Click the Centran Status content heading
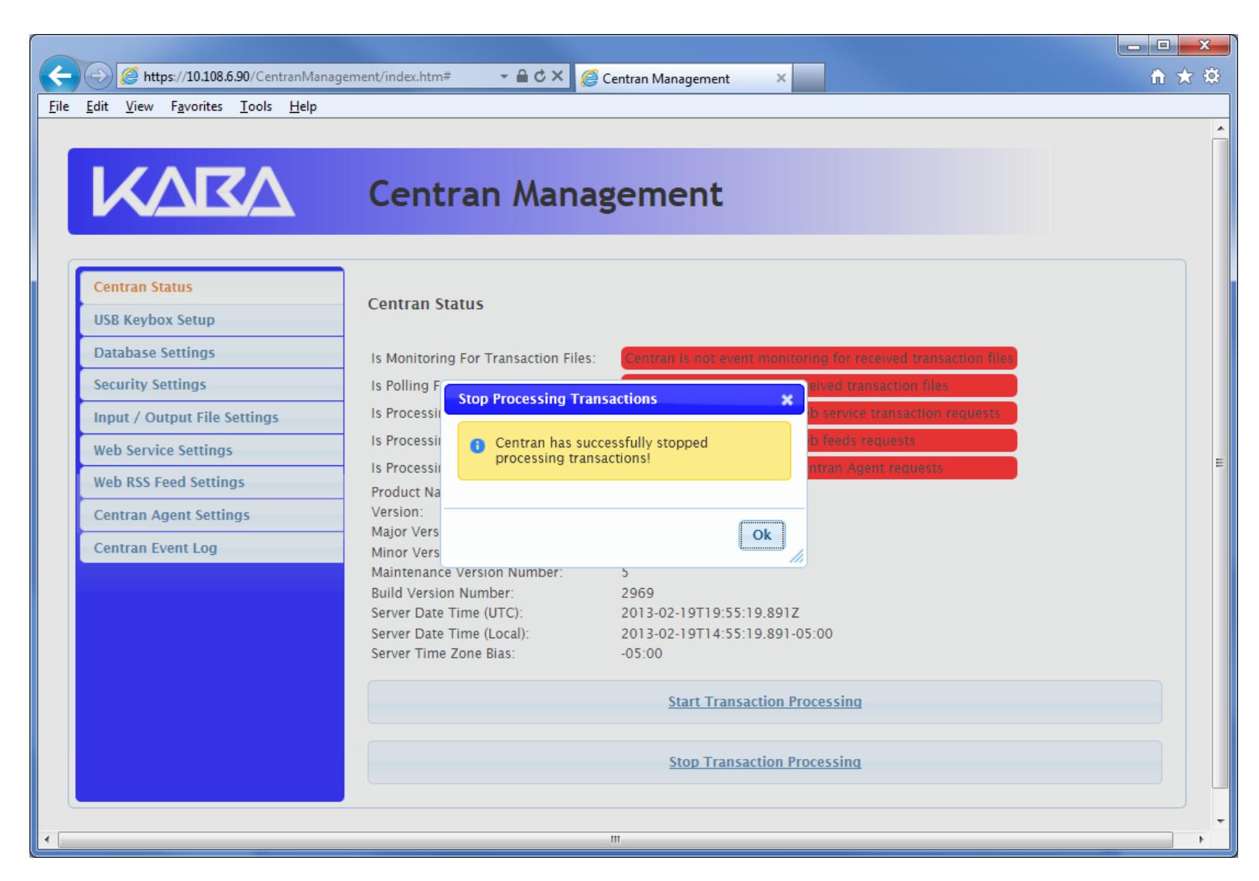Screen dimensions: 1259x881 (x=425, y=304)
